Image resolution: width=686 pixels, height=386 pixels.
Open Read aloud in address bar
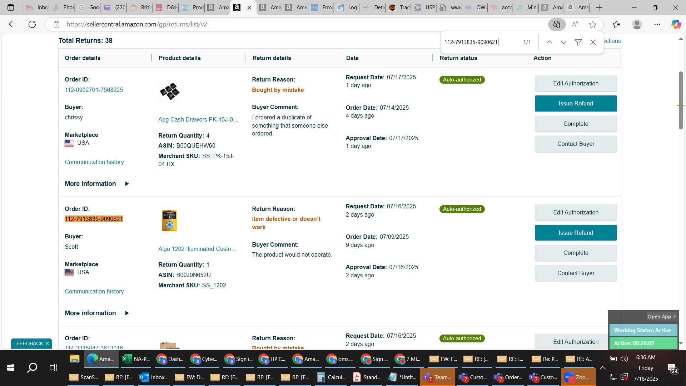pyautogui.click(x=575, y=24)
